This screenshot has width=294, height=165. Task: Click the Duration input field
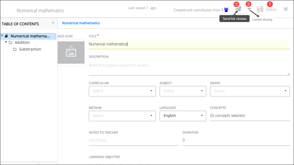[236, 140]
